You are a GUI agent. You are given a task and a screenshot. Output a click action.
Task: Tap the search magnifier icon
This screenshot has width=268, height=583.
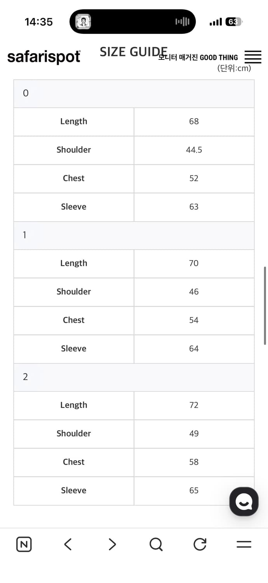click(156, 544)
